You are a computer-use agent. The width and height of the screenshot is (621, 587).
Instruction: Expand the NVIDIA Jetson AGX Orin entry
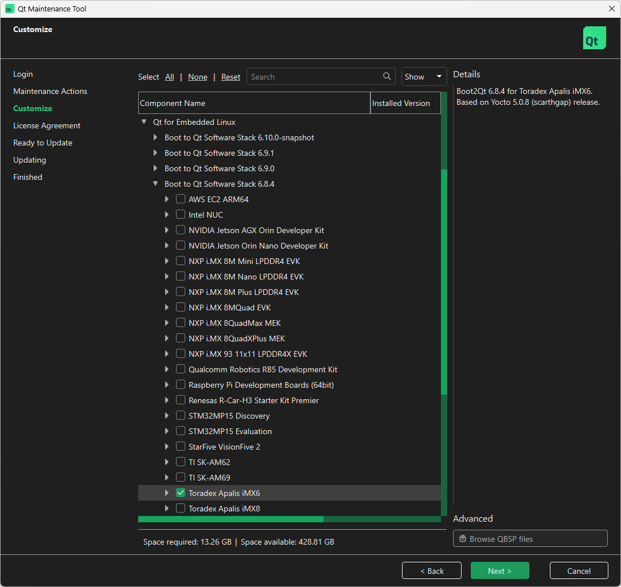point(167,230)
